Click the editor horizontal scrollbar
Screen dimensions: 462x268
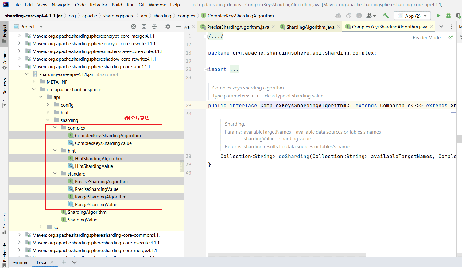point(287,255)
